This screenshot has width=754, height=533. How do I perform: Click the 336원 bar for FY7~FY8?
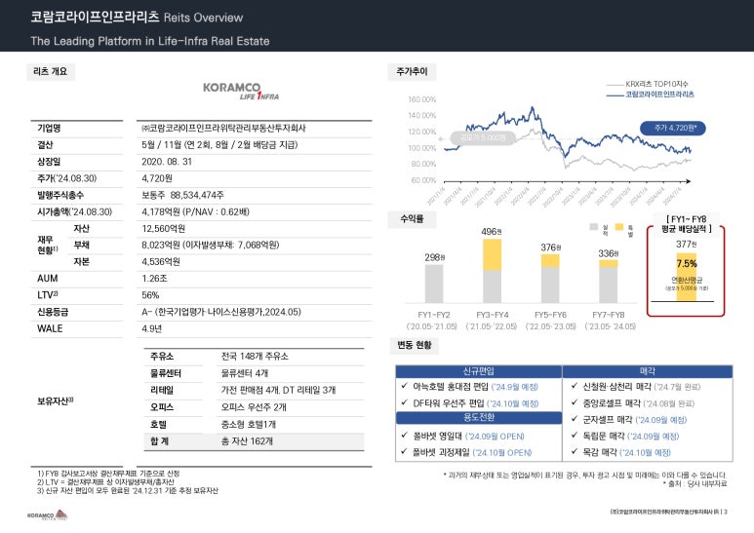tap(609, 281)
